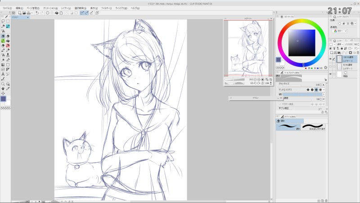Click rotate left in Navigator panel

coord(255,83)
